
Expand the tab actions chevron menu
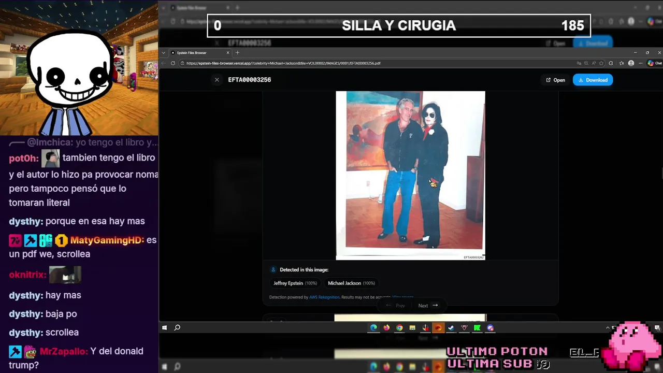[164, 53]
